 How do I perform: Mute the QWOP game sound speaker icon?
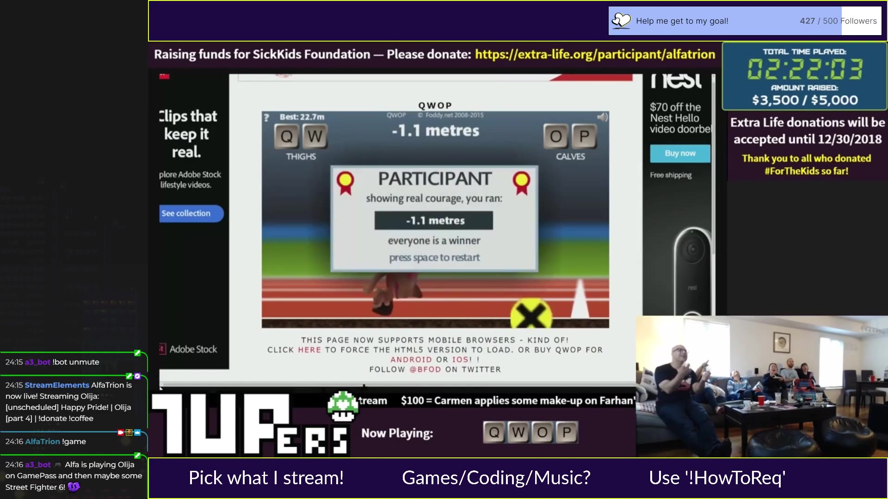pyautogui.click(x=602, y=117)
